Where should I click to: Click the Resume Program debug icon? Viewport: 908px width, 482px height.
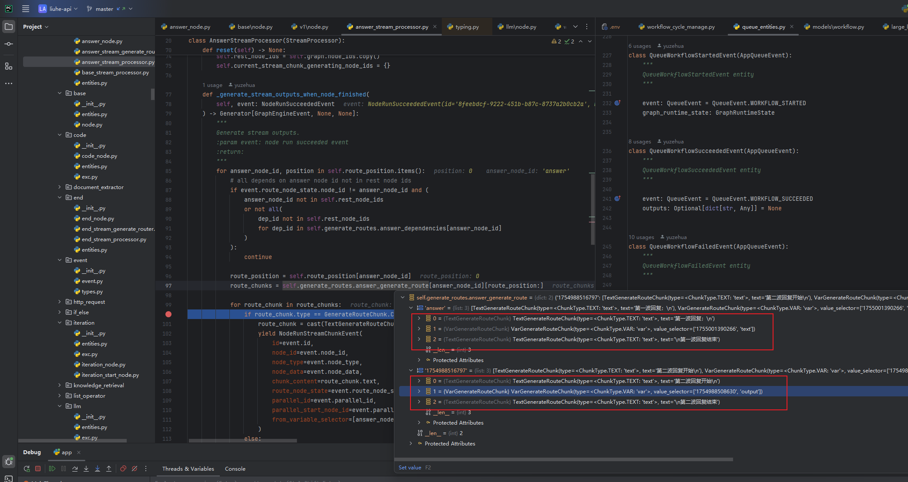[x=52, y=469]
